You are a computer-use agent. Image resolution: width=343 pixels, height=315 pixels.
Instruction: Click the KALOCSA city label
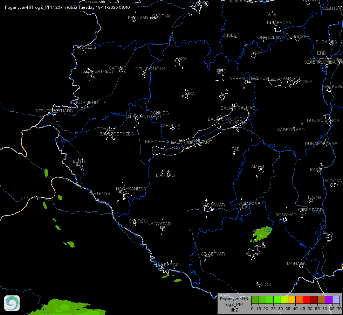pyautogui.click(x=332, y=181)
